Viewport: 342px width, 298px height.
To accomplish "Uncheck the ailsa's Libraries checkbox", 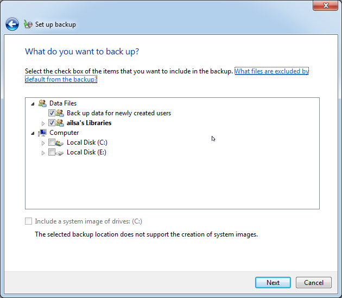I will coord(52,123).
